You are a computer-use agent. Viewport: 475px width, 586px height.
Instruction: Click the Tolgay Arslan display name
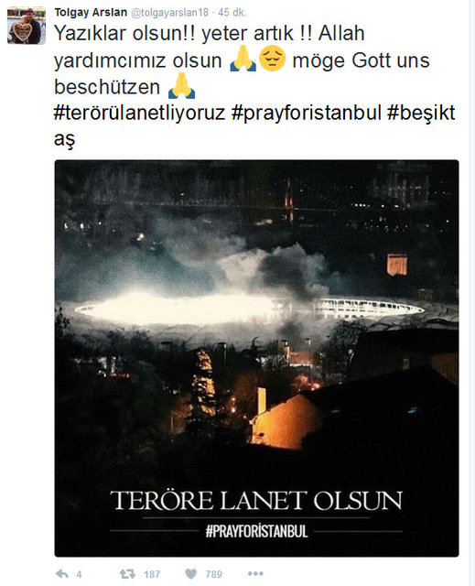(91, 12)
